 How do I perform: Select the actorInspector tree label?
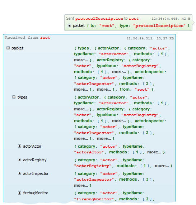click(36, 173)
